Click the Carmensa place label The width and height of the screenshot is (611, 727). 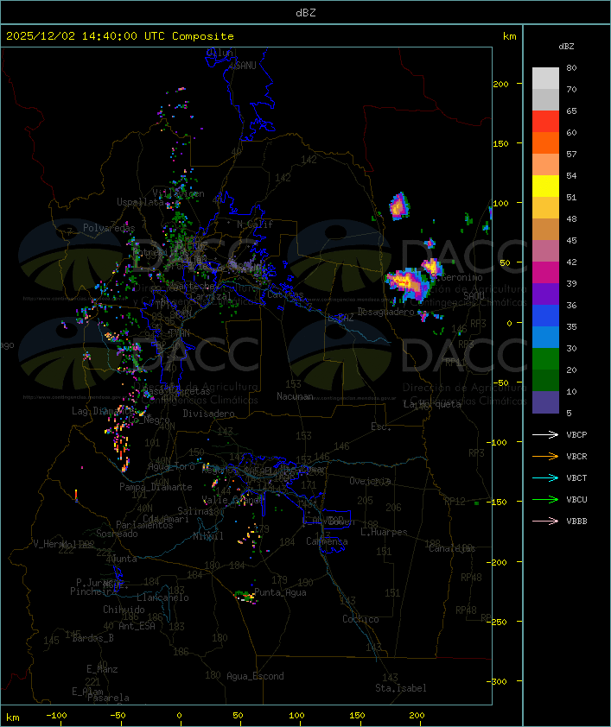(x=327, y=541)
